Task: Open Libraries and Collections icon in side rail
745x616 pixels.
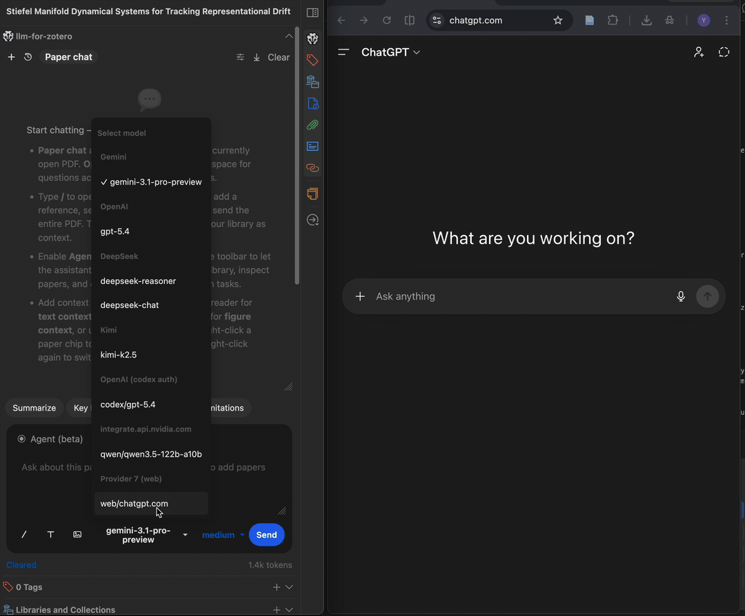Action: point(312,81)
